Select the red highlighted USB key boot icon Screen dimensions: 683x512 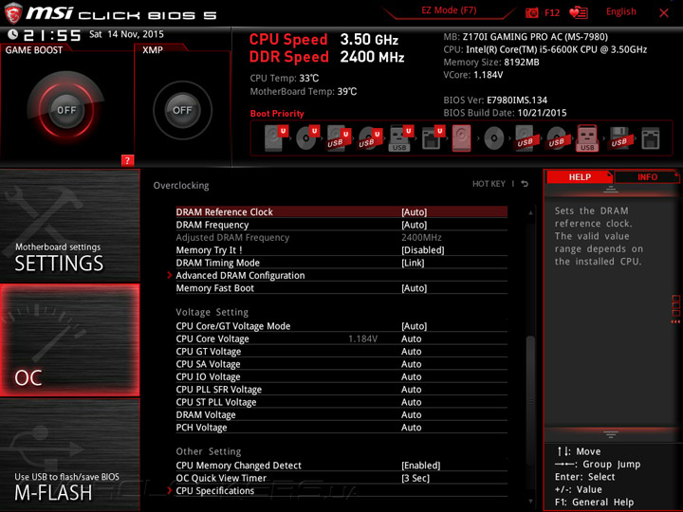tap(587, 138)
